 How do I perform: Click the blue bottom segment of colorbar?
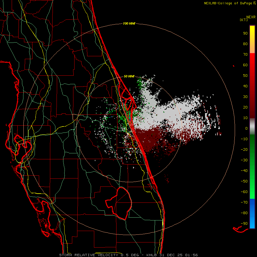click(x=252, y=214)
